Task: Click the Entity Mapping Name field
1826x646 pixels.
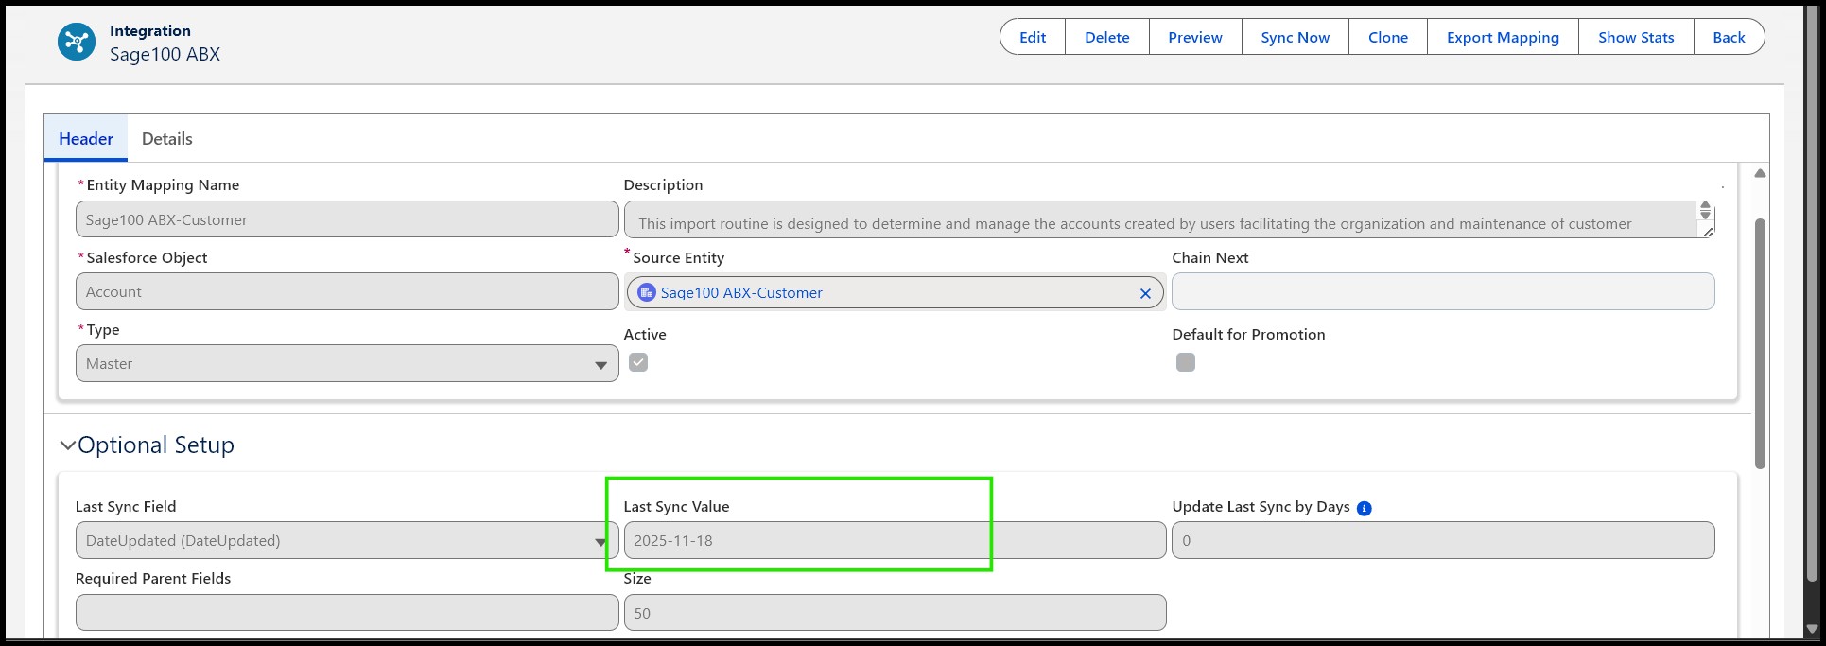Action: tap(347, 219)
